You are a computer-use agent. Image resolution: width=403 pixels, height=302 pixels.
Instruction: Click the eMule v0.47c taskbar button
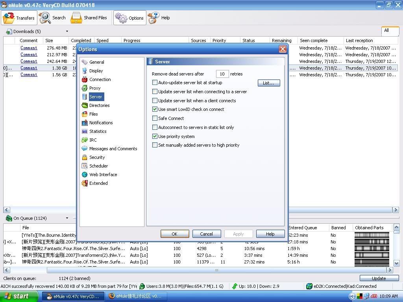pyautogui.click(x=74, y=296)
